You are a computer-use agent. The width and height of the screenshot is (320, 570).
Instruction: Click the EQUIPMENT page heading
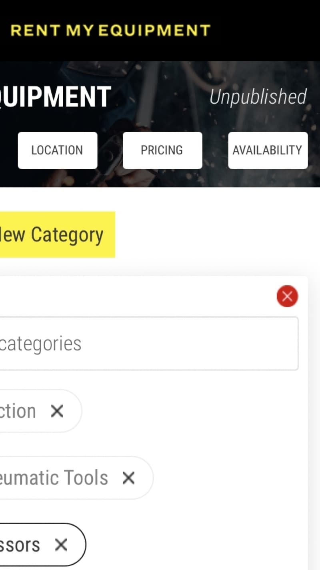coord(55,97)
